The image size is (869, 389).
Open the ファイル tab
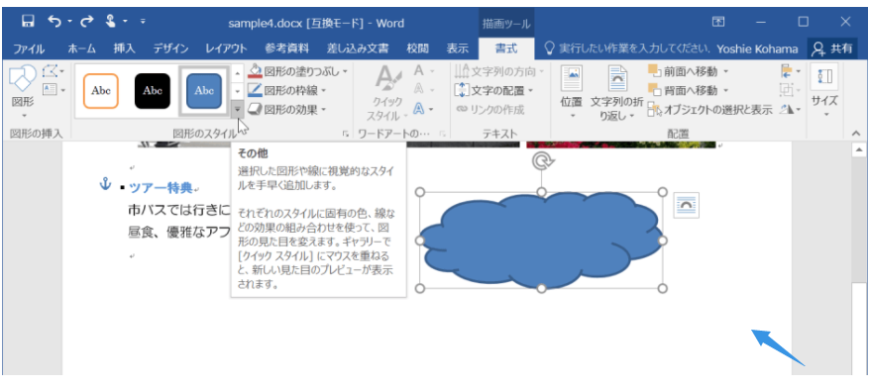click(x=29, y=49)
